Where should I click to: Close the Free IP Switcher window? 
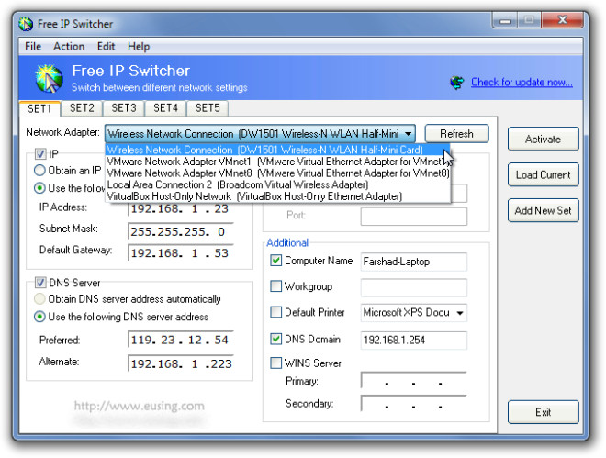(562, 20)
